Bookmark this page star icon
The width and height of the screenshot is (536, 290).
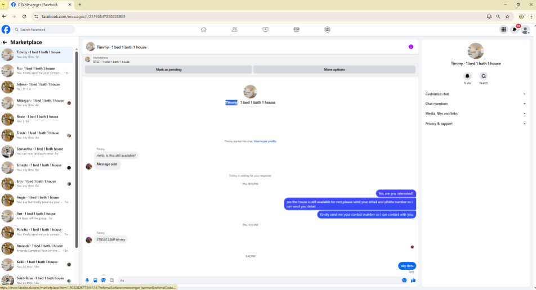tap(507, 16)
